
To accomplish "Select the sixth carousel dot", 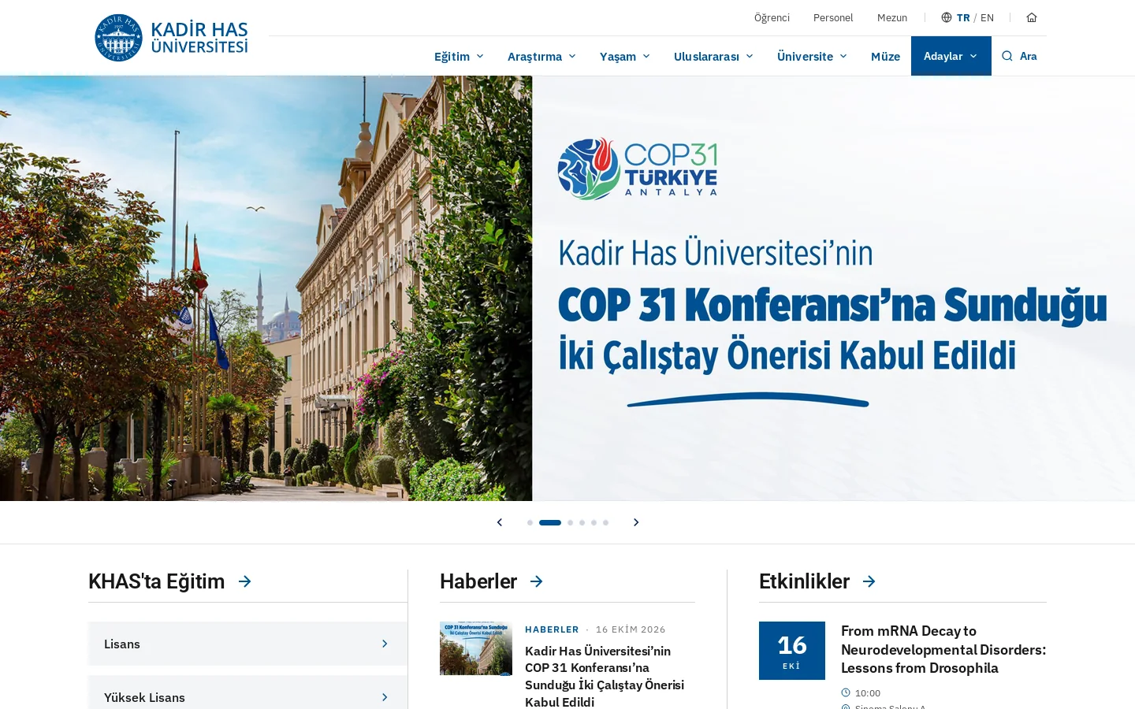I will tap(605, 522).
